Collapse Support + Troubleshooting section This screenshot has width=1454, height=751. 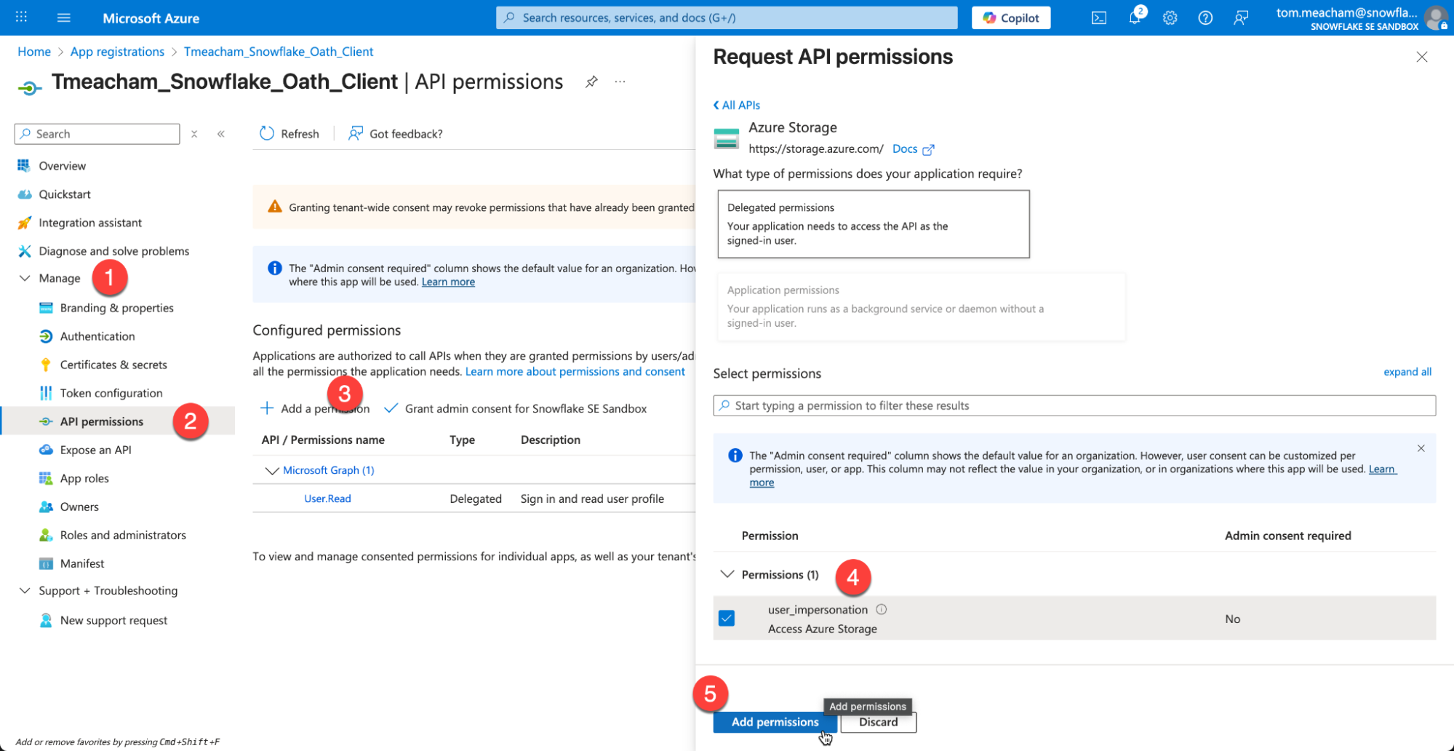point(25,590)
